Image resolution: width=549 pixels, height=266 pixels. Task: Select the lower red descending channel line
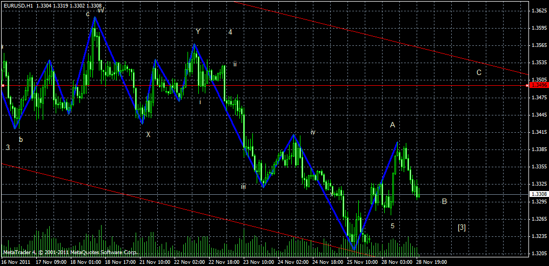coord(189,210)
